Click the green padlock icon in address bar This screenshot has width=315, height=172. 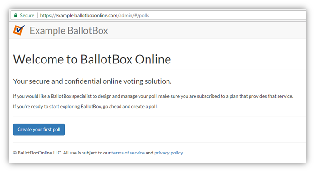[16, 15]
